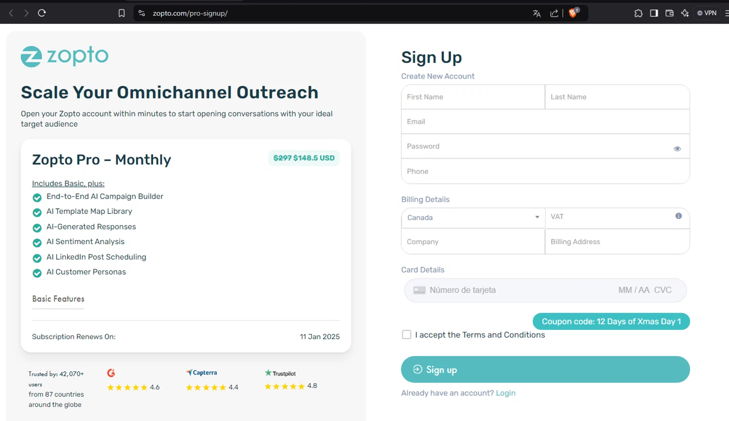Viewport: 729px width, 421px height.
Task: Click into the Company field
Action: [x=473, y=242]
